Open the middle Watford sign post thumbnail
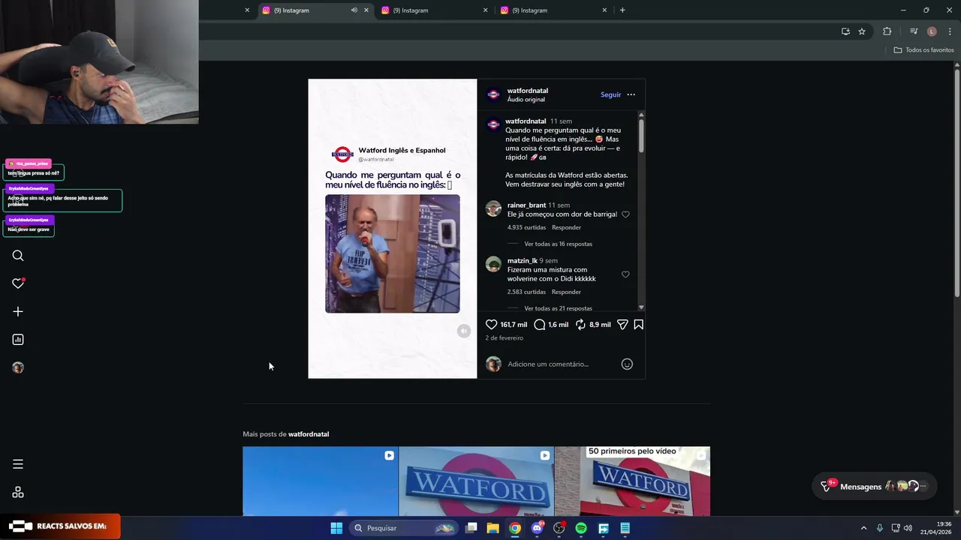961x540 pixels. pyautogui.click(x=476, y=481)
